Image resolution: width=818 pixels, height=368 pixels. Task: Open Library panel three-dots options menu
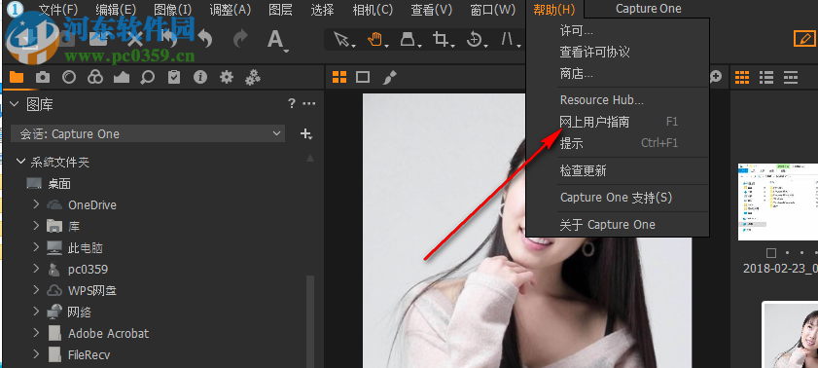309,104
